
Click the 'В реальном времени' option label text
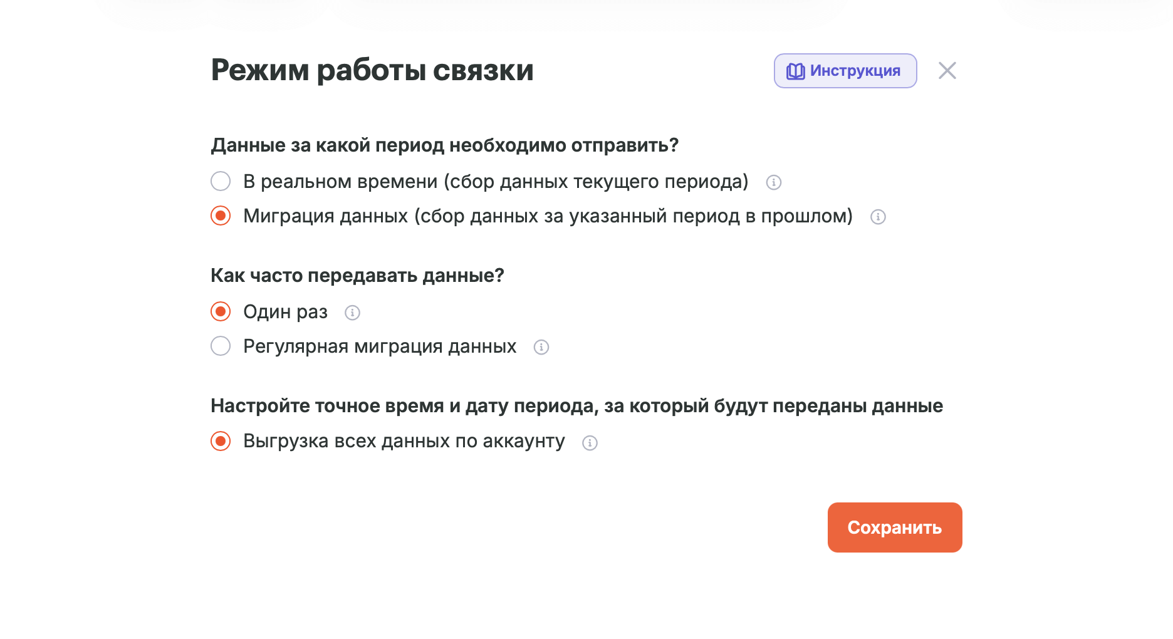pyautogui.click(x=496, y=182)
